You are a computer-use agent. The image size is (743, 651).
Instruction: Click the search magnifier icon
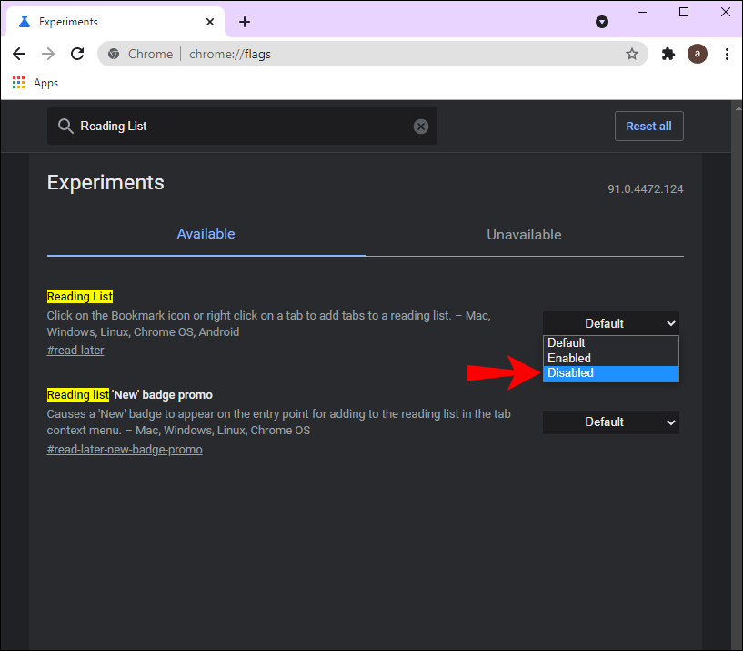[65, 127]
